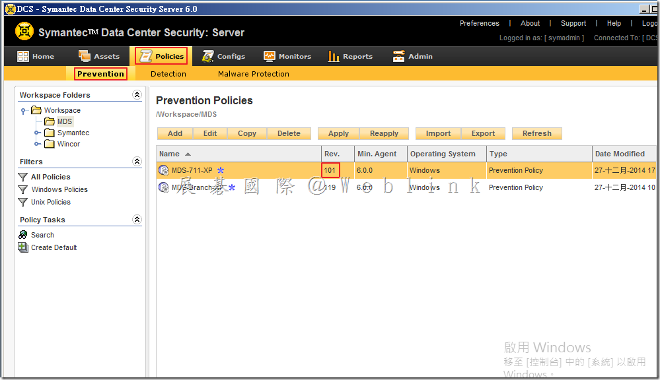Open the Help link
Viewport: 660px width, 380px height.
point(614,23)
